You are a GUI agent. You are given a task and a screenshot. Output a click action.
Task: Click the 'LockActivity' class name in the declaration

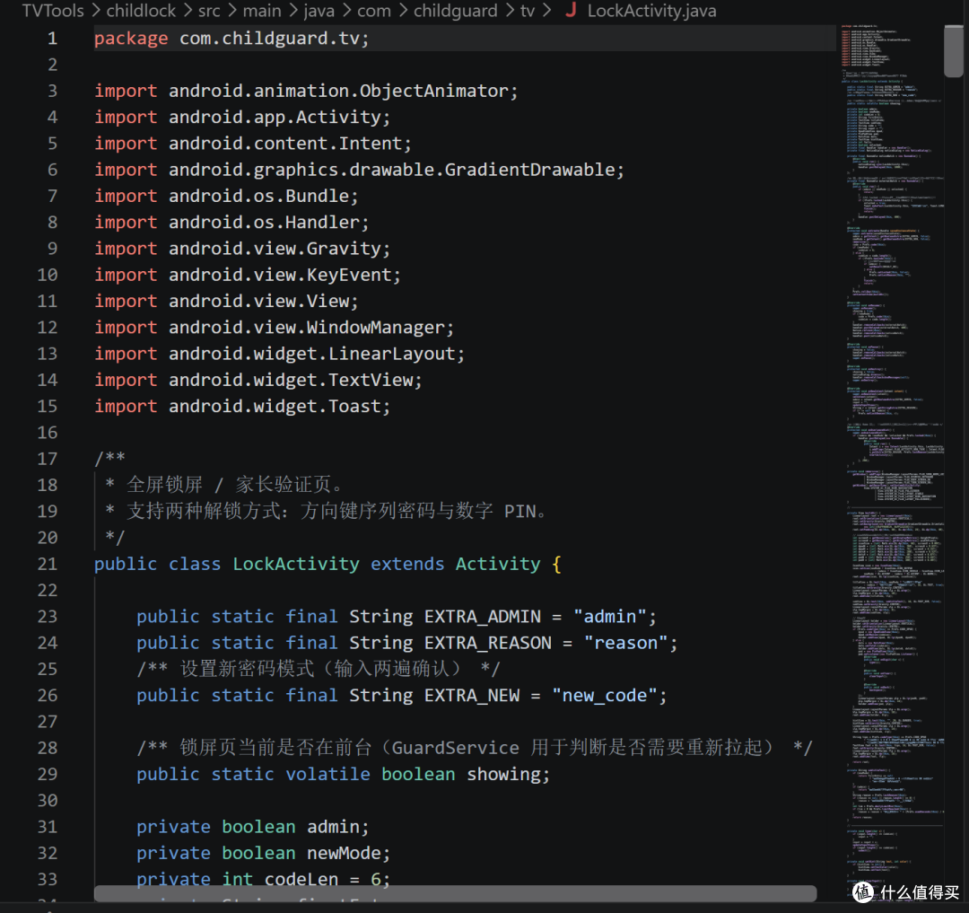[296, 564]
